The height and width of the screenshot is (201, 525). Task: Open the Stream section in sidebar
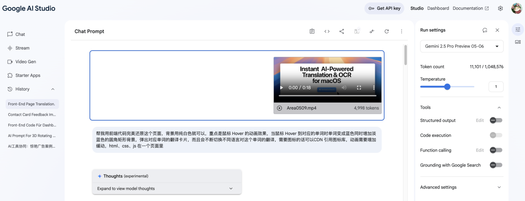tap(18, 48)
